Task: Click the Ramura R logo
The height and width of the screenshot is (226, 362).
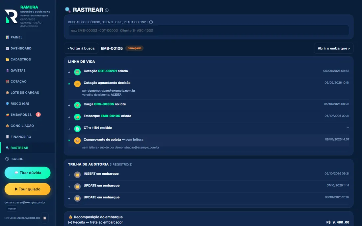Action: pyautogui.click(x=11, y=16)
